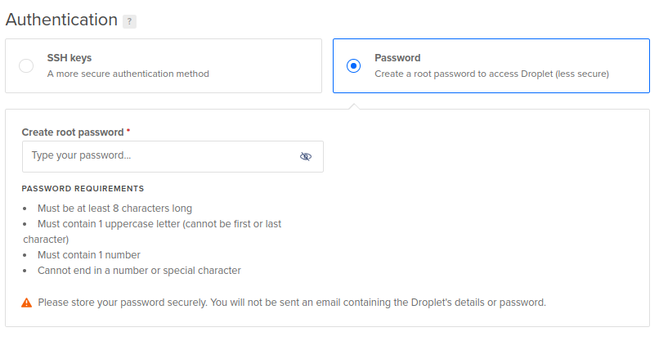Select the SSH keys radio button

click(x=26, y=66)
